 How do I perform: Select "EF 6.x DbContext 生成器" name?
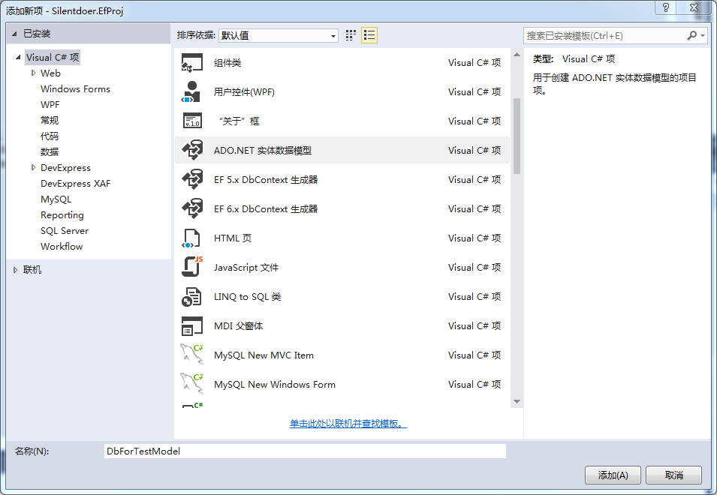click(x=266, y=208)
